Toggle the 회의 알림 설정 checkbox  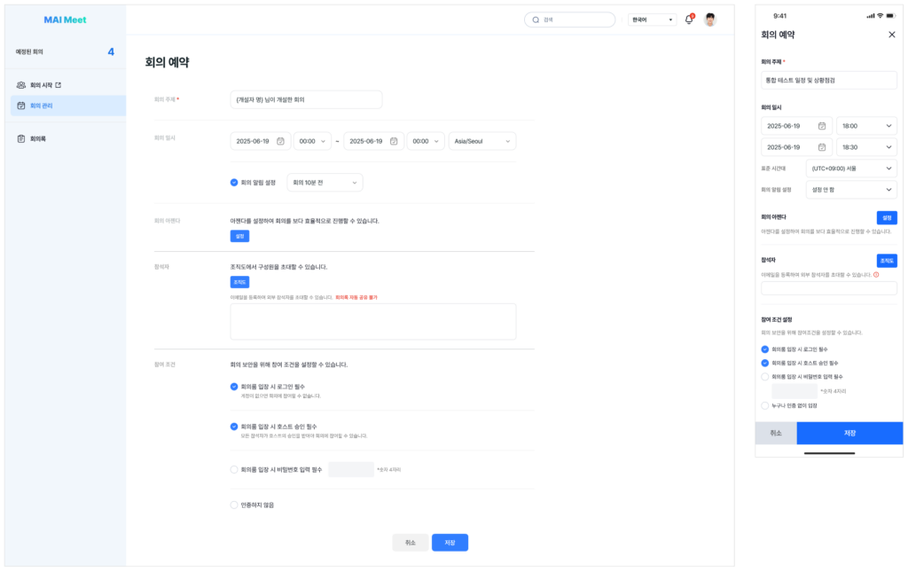(234, 183)
